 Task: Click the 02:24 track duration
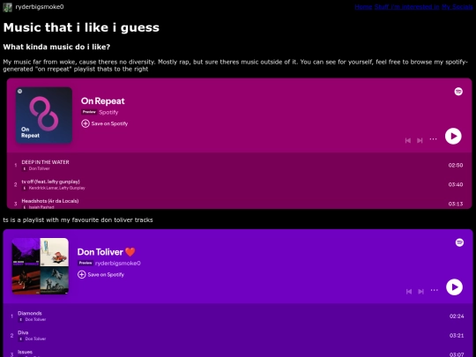(x=457, y=316)
